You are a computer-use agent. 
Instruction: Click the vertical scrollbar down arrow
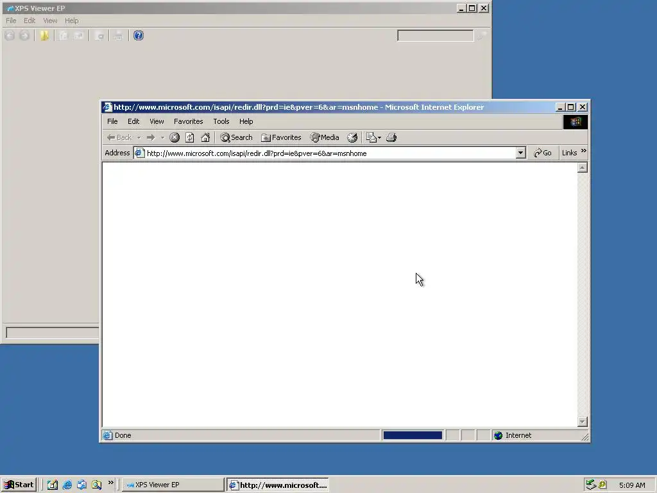click(582, 421)
